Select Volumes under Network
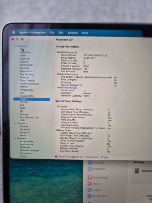Screen dimensions: 152x203 click(x=25, y=133)
